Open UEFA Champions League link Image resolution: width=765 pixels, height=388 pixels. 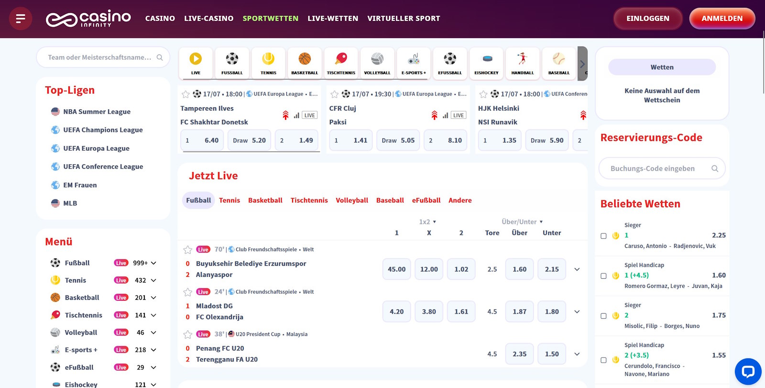click(x=103, y=130)
